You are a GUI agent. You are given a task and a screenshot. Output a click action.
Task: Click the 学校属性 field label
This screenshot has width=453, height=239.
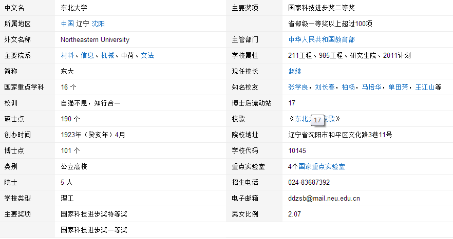click(x=245, y=55)
